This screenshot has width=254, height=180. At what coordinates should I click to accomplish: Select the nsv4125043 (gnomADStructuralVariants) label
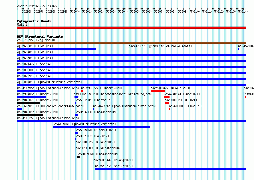(x=84, y=124)
